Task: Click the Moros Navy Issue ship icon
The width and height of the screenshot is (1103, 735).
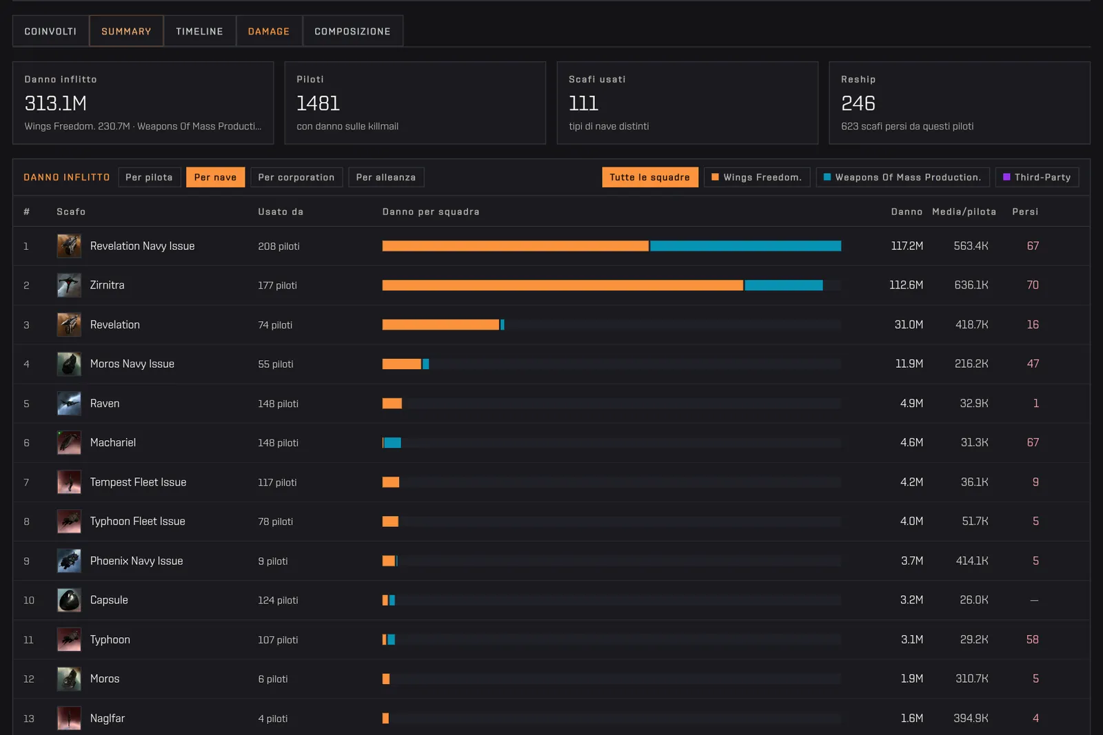Action: pos(69,364)
